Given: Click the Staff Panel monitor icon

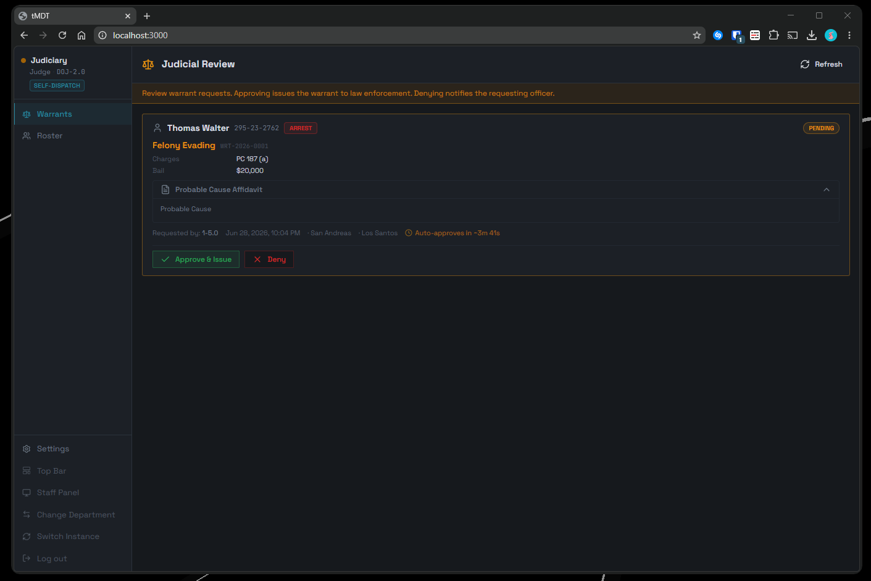Looking at the screenshot, I should point(27,493).
